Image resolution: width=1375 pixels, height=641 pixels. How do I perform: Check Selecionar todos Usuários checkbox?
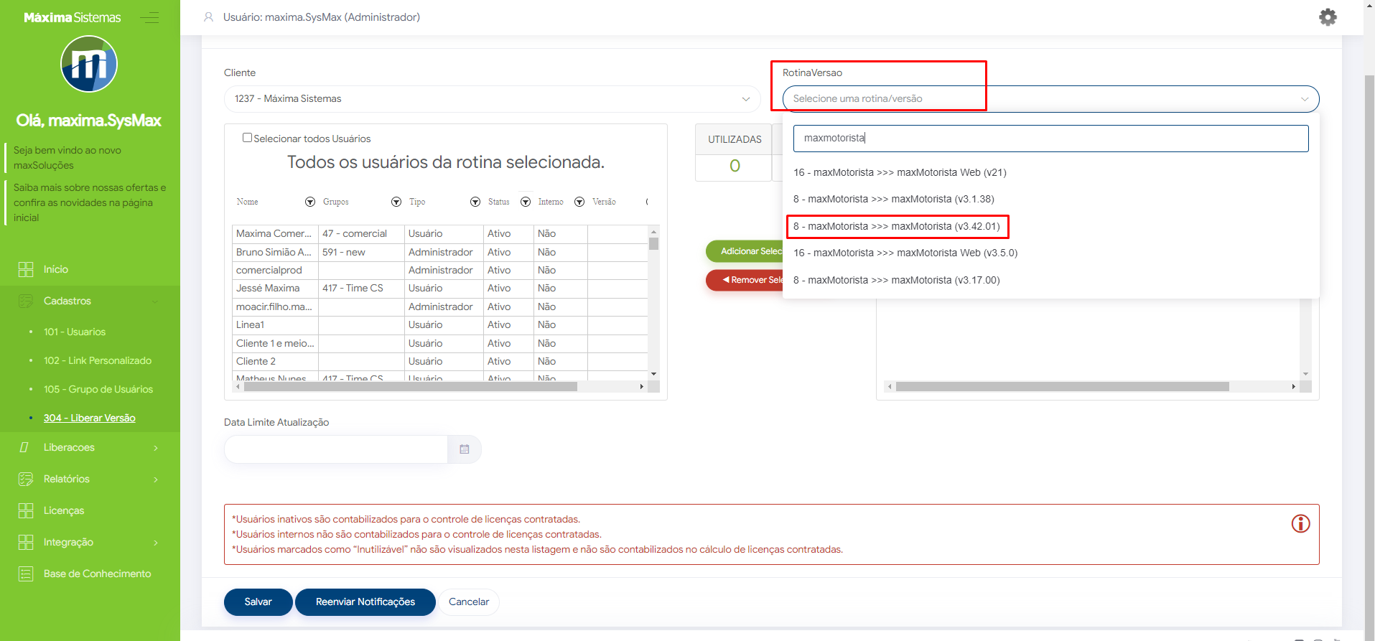click(247, 138)
